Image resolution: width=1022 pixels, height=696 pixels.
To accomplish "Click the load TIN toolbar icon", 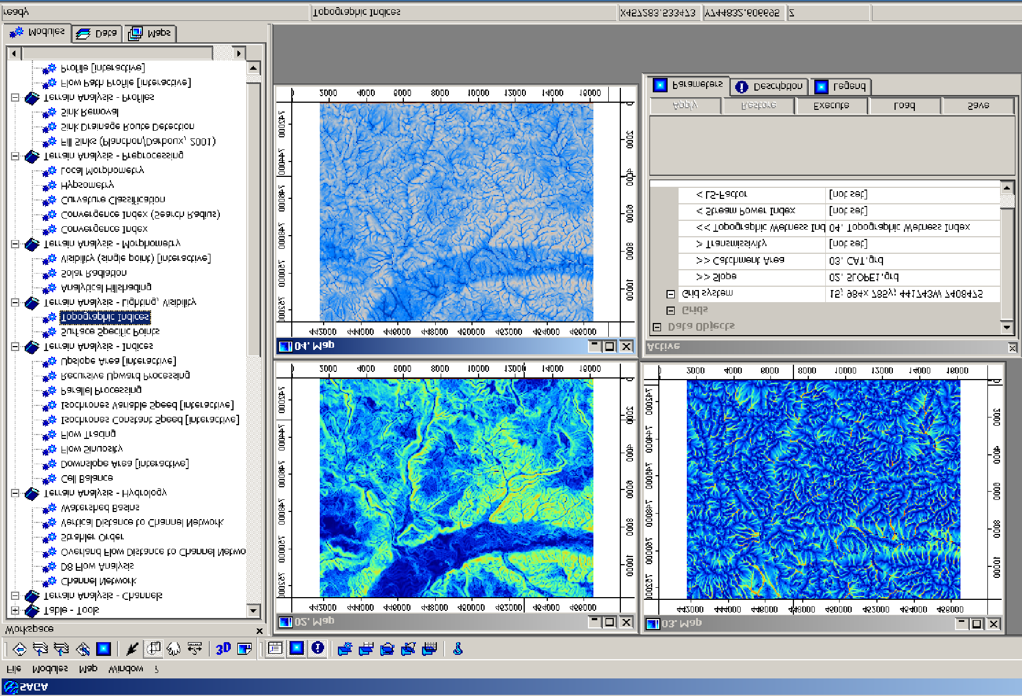I will (x=408, y=649).
